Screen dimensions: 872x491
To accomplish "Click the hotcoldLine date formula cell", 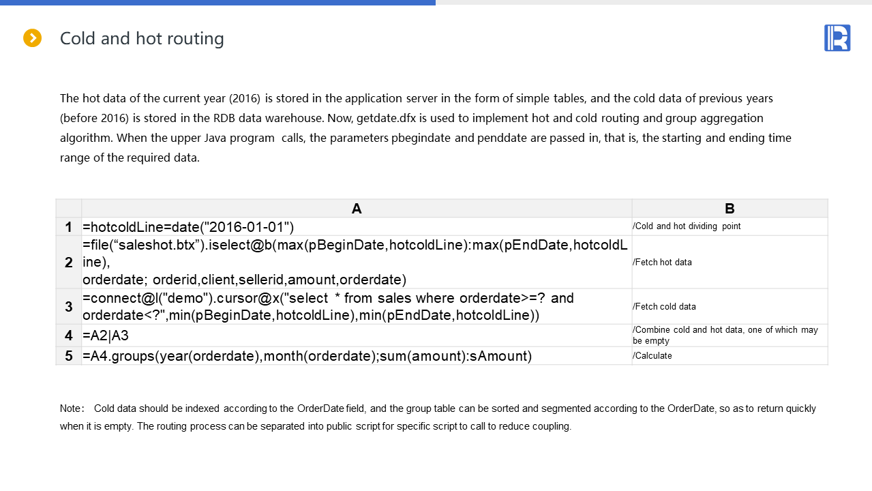I will pos(188,227).
